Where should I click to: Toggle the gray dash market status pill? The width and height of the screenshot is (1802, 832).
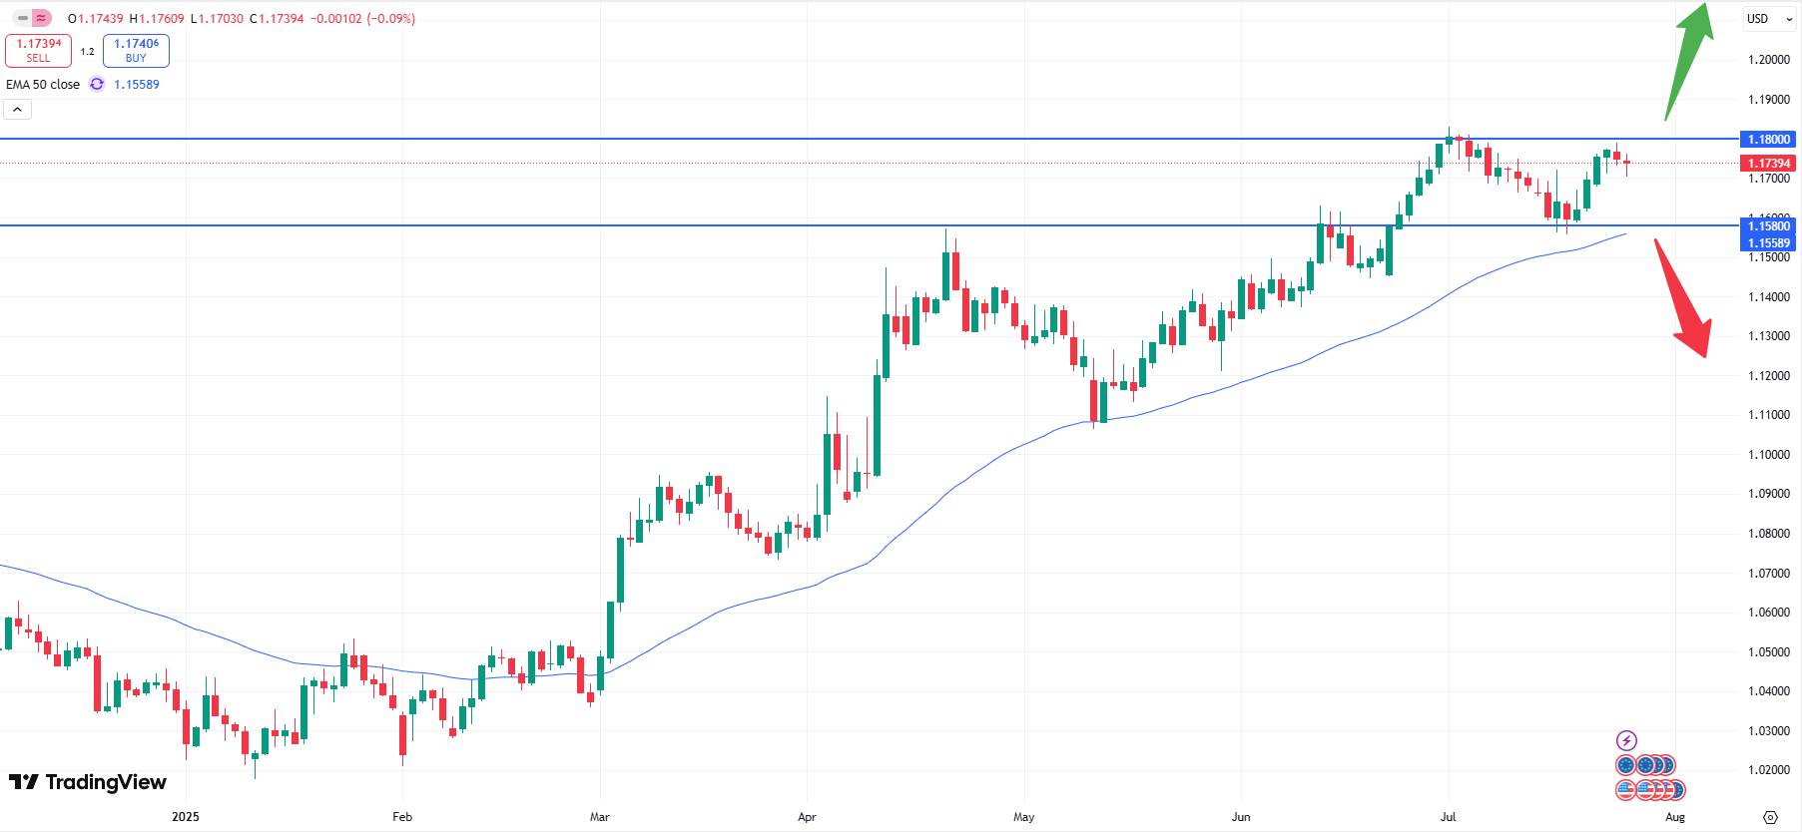click(23, 18)
